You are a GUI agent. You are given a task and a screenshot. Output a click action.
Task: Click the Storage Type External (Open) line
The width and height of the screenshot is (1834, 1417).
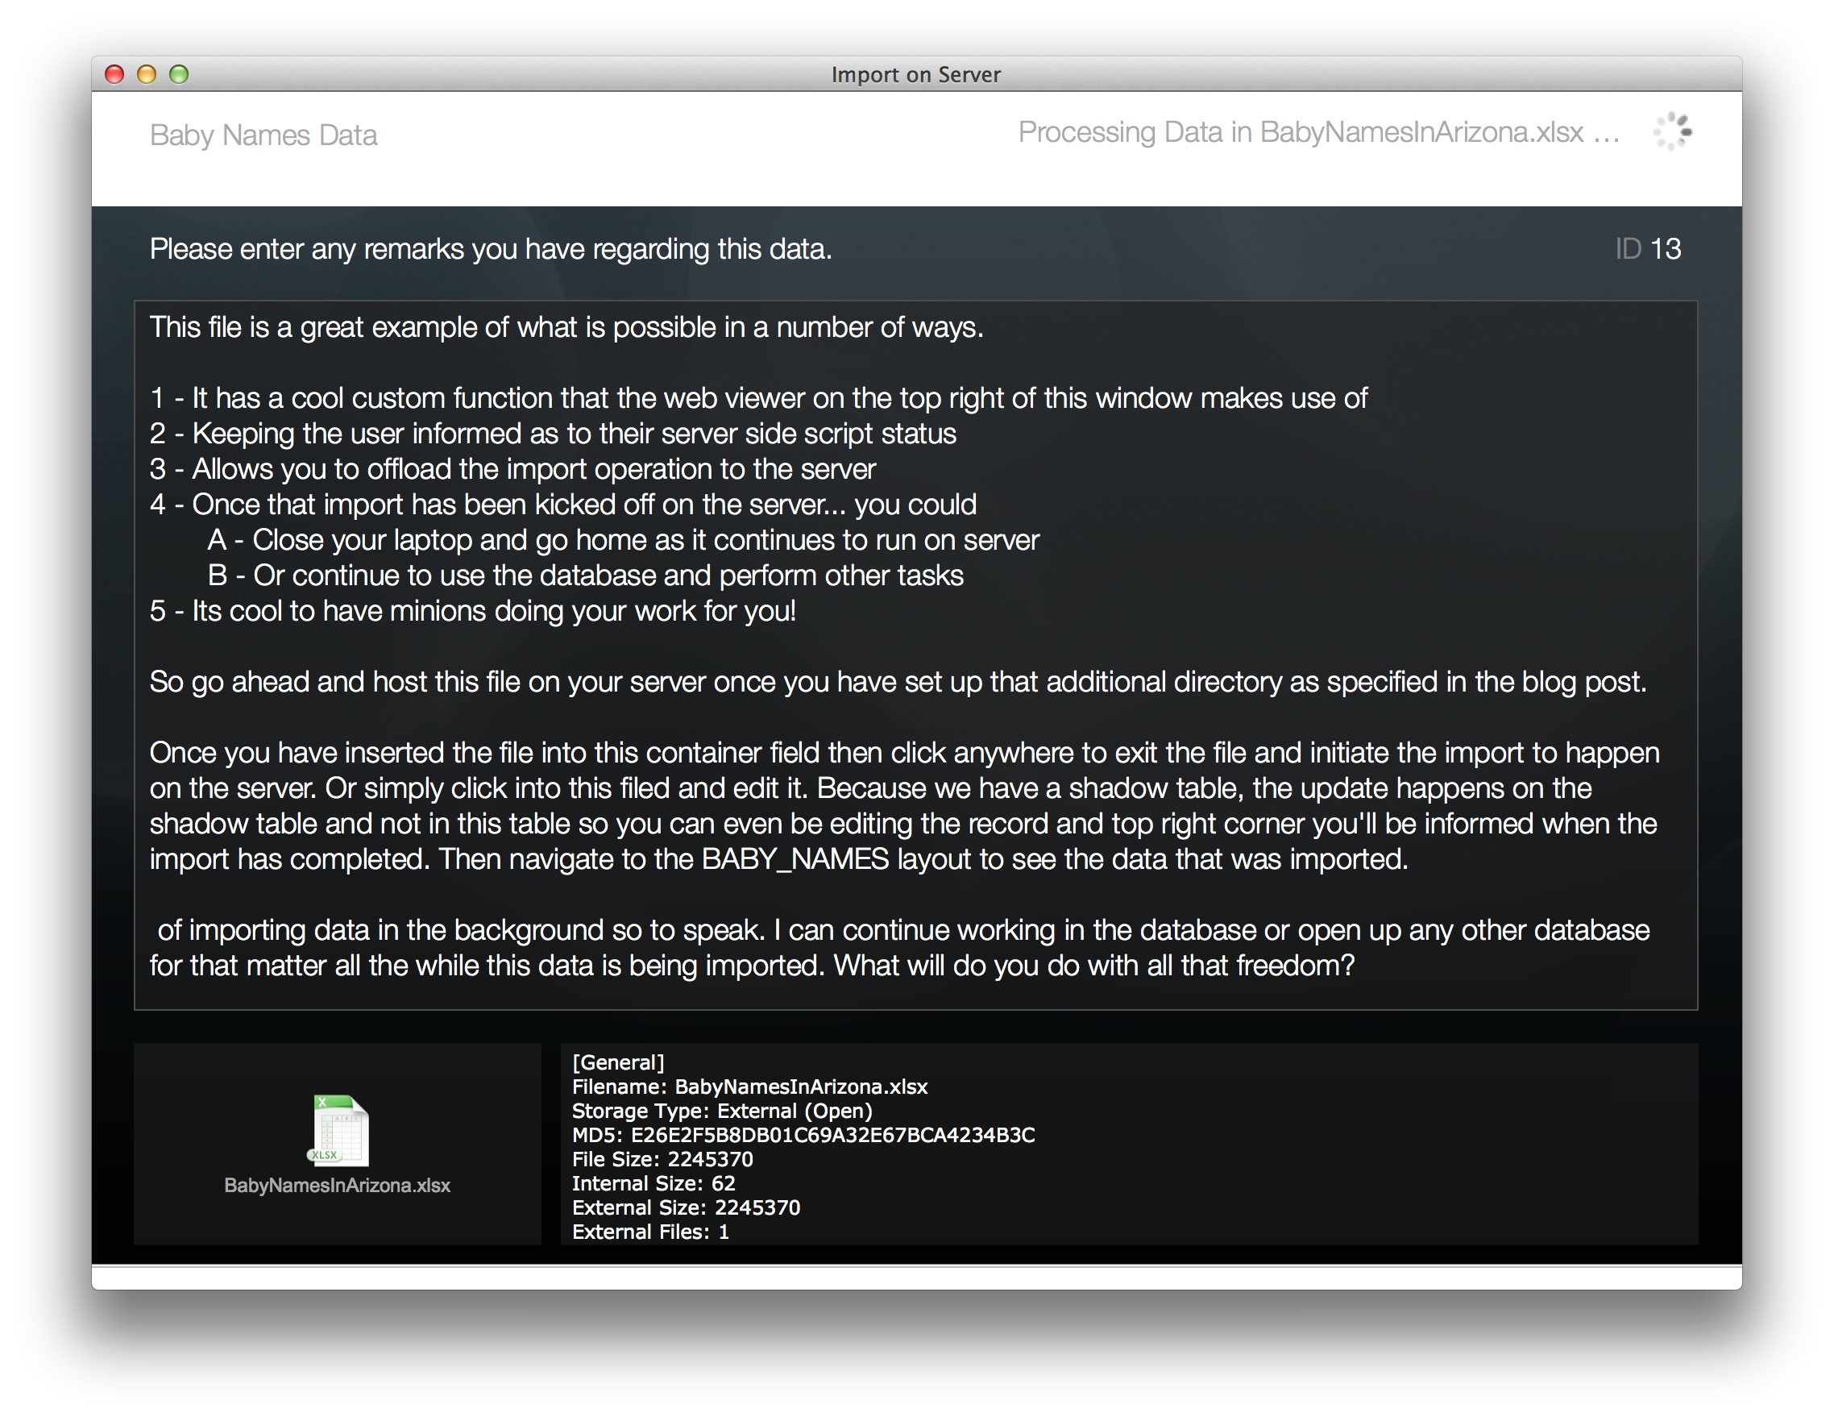721,1111
